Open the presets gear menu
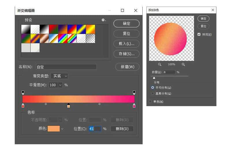Viewport: 231px width, 150px height. tap(103, 20)
